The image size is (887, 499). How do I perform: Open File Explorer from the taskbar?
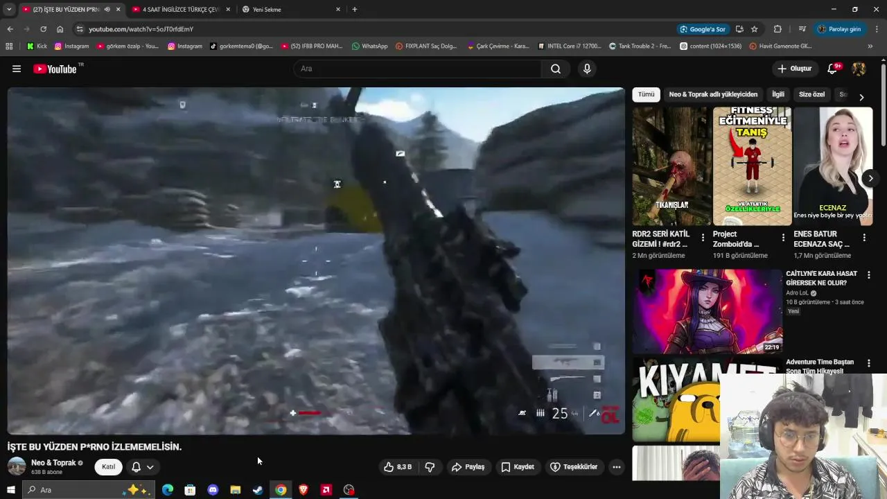click(x=236, y=490)
